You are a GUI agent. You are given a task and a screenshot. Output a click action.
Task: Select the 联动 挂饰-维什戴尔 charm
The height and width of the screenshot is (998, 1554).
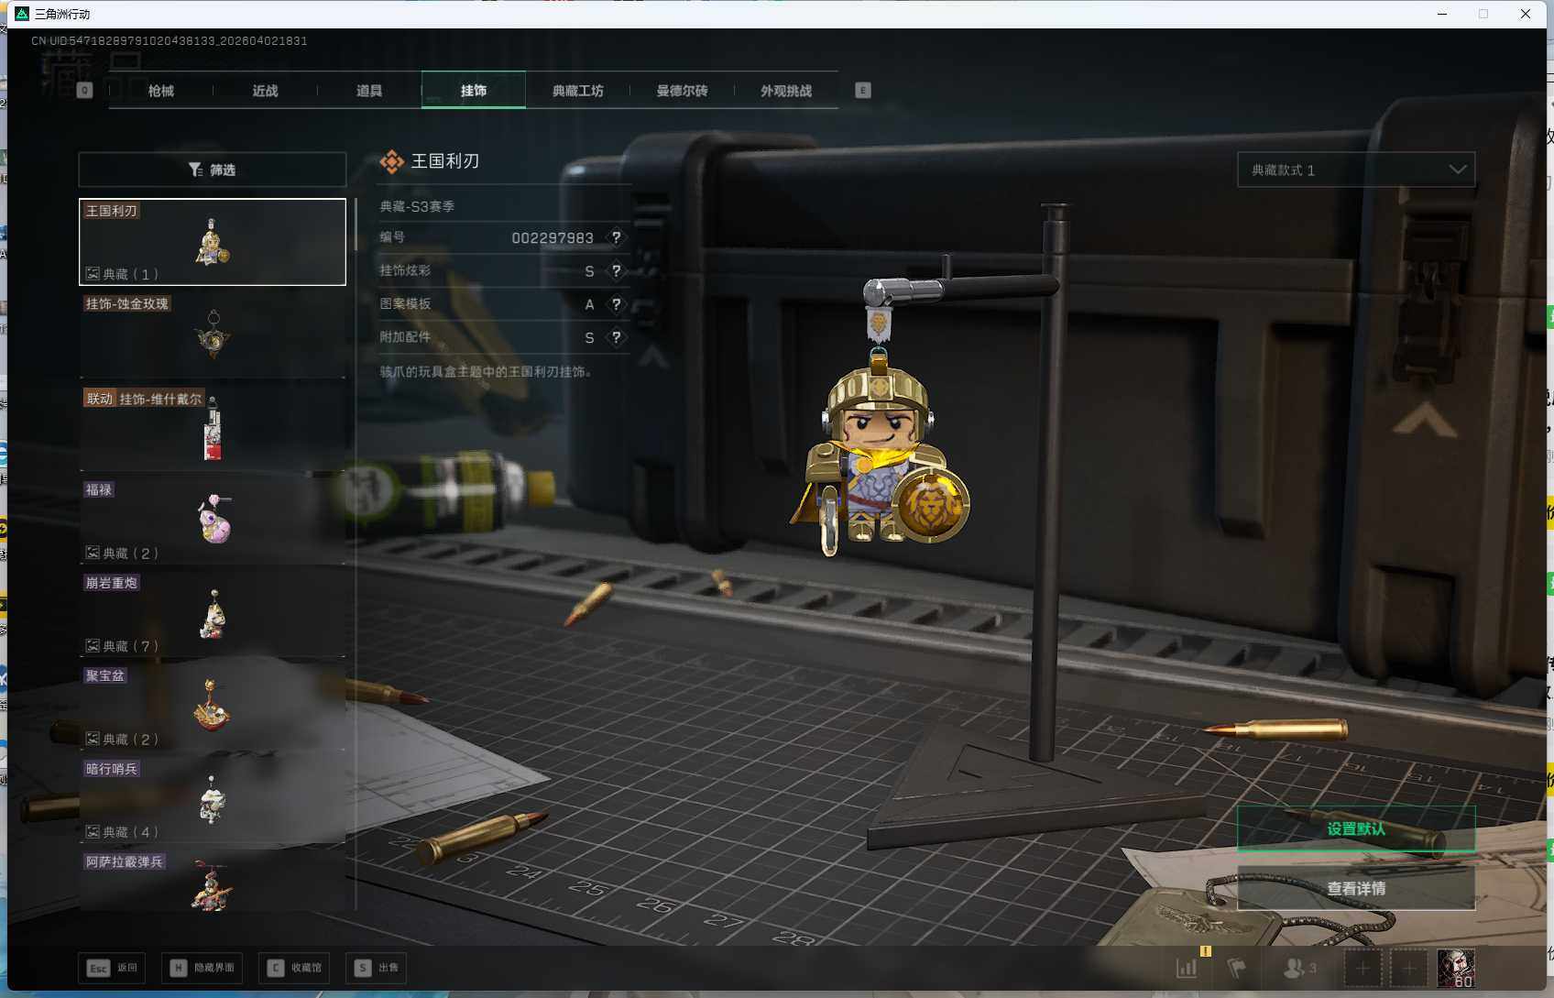coord(213,428)
